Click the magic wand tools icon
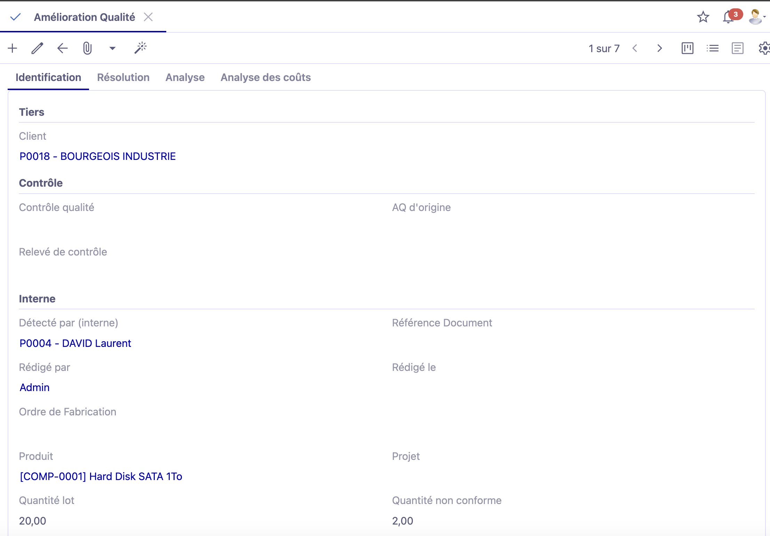This screenshot has height=536, width=770. point(141,48)
